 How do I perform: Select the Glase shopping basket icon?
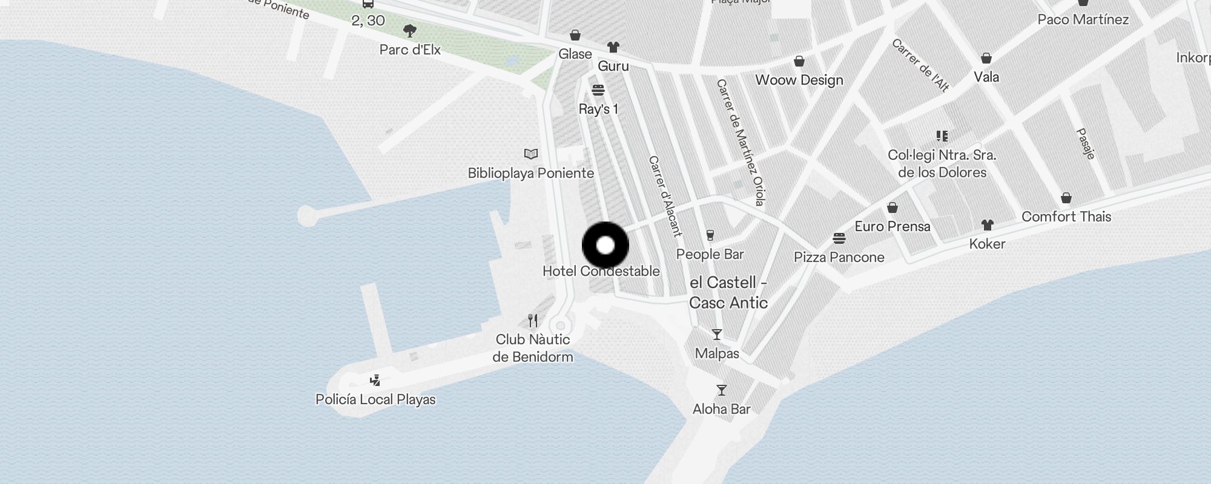tap(575, 35)
